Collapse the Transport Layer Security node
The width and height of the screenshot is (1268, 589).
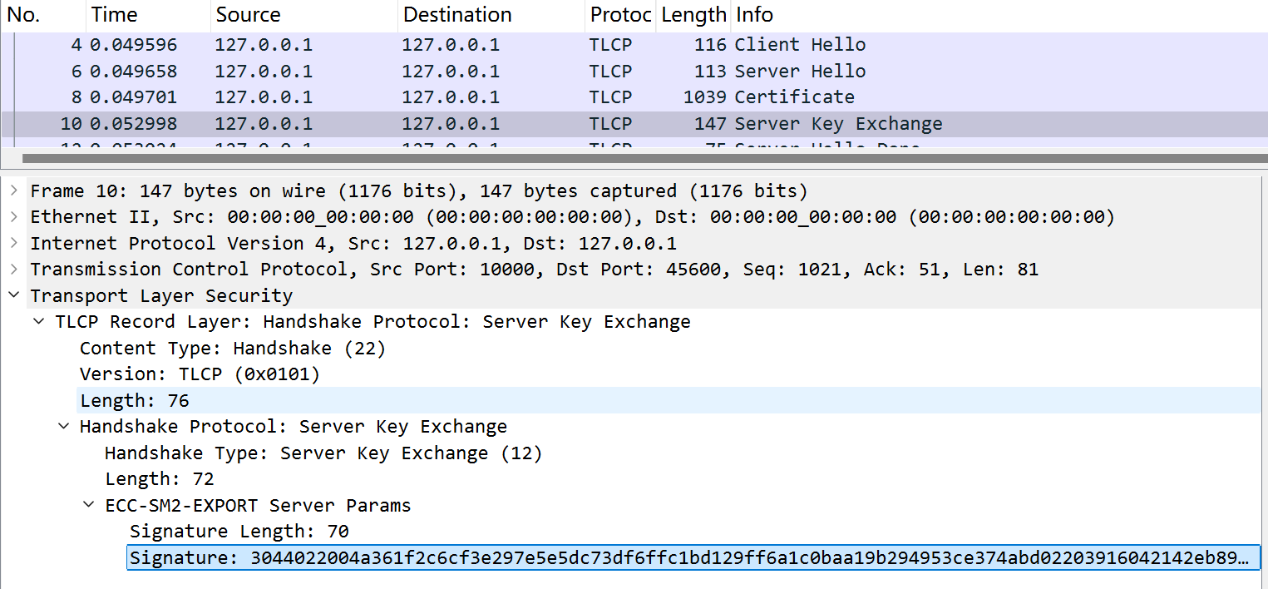pyautogui.click(x=13, y=296)
